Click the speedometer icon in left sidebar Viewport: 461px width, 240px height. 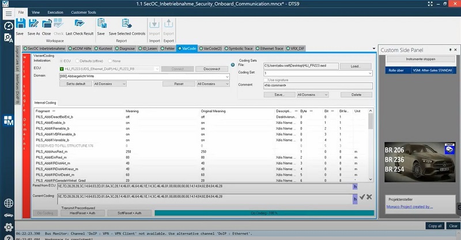8,26
